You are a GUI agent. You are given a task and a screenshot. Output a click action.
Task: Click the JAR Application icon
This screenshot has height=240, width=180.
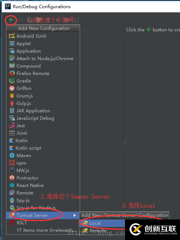[x=12, y=110]
